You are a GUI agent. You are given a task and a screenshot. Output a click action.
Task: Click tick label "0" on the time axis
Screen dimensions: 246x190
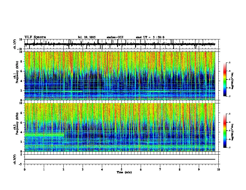pyautogui.click(x=25, y=170)
